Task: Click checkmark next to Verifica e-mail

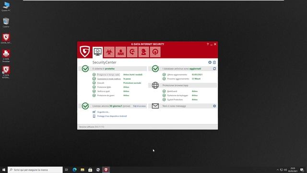Action: [x=94, y=91]
